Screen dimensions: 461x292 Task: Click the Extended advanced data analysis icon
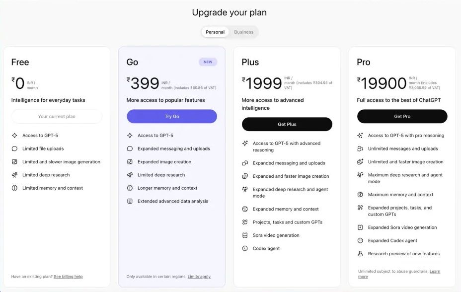[130, 201]
